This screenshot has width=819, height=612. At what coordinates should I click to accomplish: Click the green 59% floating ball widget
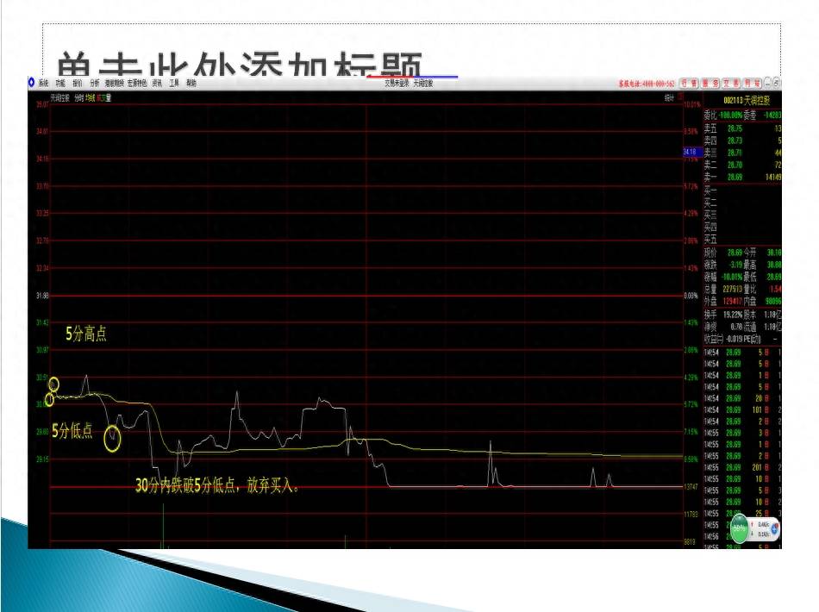[739, 528]
